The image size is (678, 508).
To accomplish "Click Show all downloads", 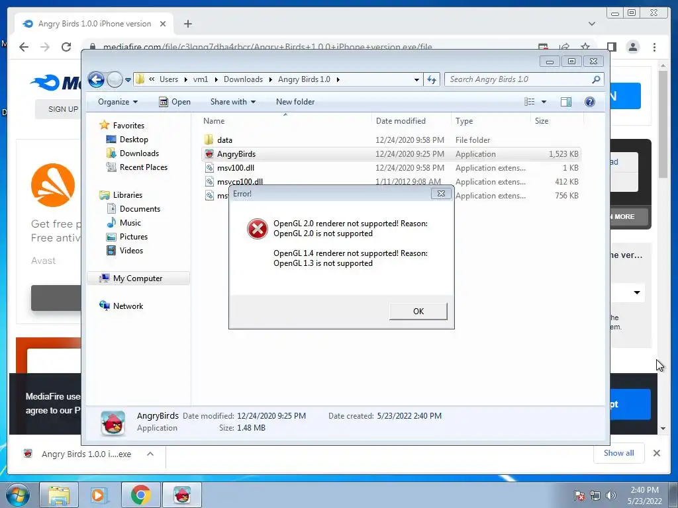I will [619, 452].
